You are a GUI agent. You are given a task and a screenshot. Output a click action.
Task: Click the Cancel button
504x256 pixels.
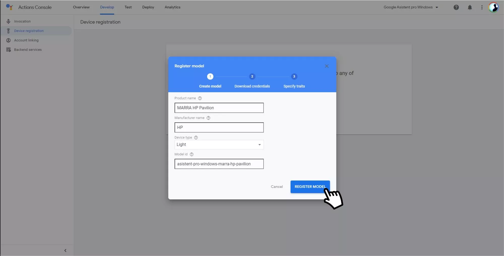pyautogui.click(x=277, y=187)
